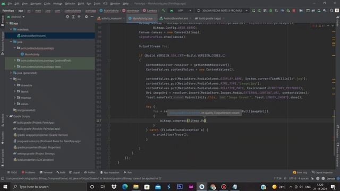This screenshot has height=191, width=340.
Task: Expand the java (generated) folder
Action: coord(11,73)
